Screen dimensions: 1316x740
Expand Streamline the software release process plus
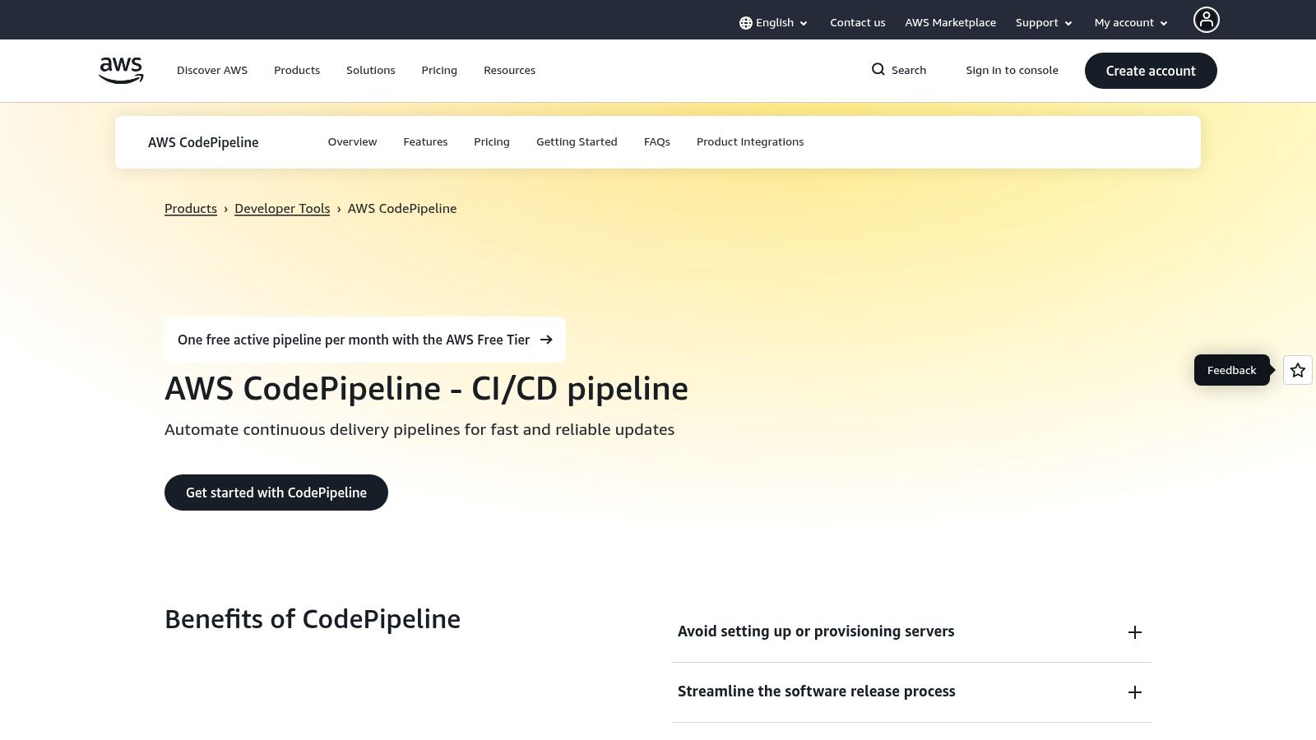click(1135, 692)
